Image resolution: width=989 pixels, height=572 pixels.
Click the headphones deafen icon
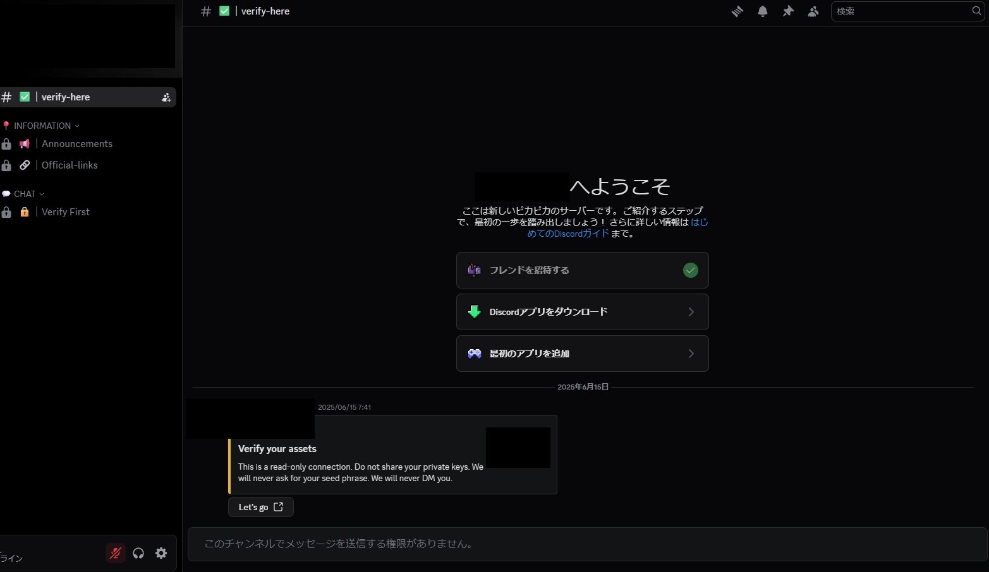pos(138,553)
